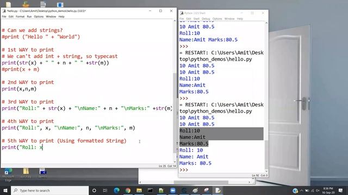The width and height of the screenshot is (348, 195).
Task: Open the Debug menu in Python Shell
Action: (206, 19)
